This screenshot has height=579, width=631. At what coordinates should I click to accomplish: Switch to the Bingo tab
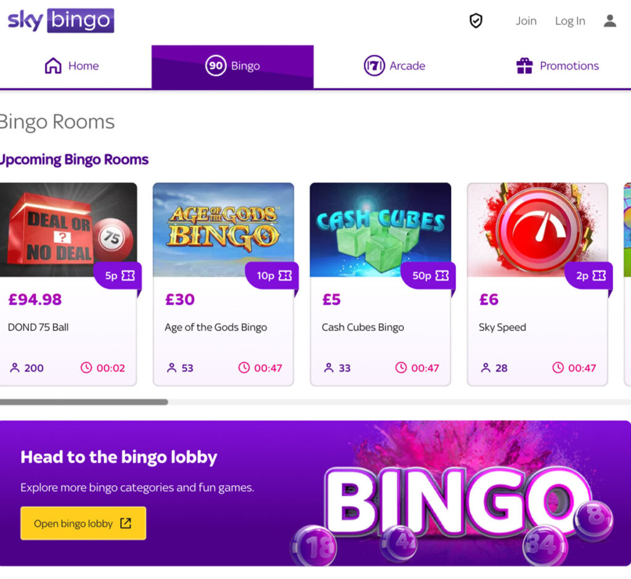[232, 65]
